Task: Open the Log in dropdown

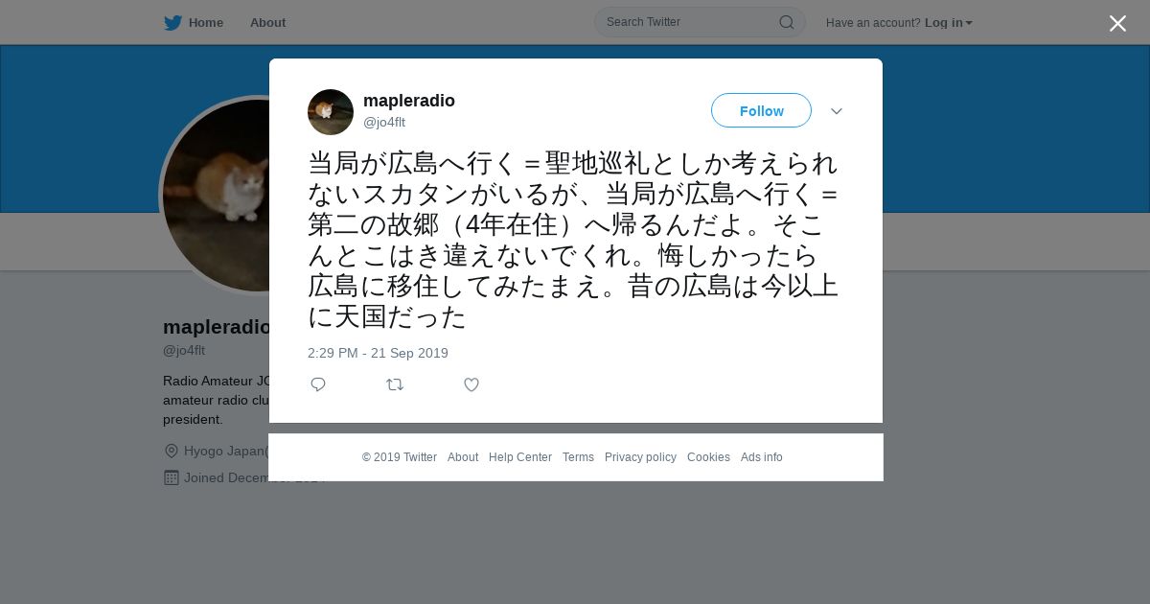Action: 949,23
